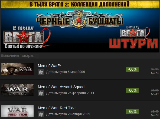Click the Windows icon under Assault Squad
Viewport: 160px width, 119px height.
coord(41,93)
